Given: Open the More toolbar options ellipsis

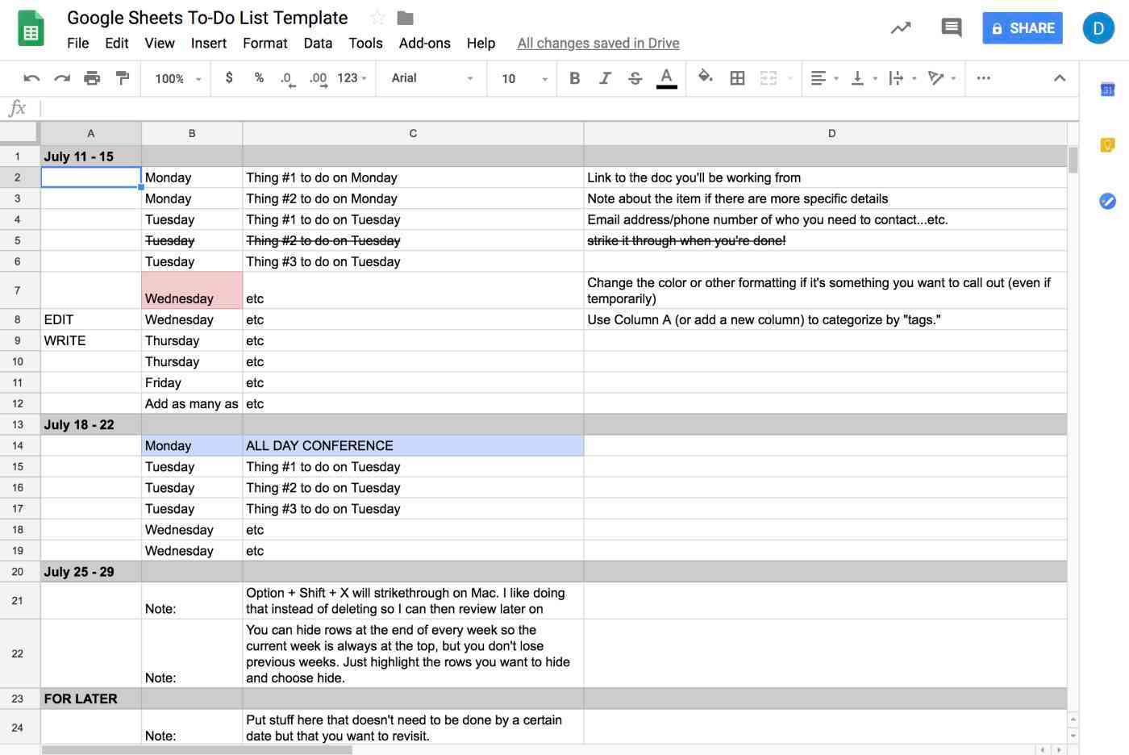Looking at the screenshot, I should tap(983, 78).
